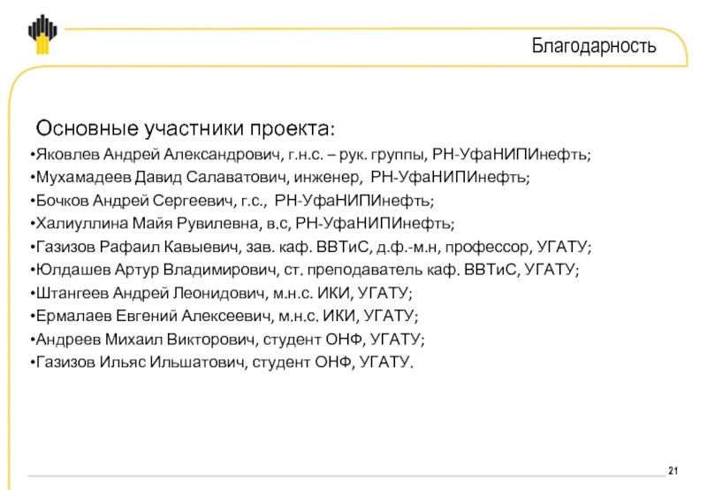Click the Мухамадеев Давид Салаватович entry

coord(280,177)
